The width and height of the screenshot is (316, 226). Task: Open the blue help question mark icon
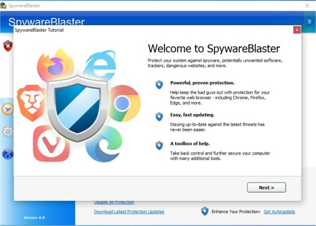(x=309, y=22)
